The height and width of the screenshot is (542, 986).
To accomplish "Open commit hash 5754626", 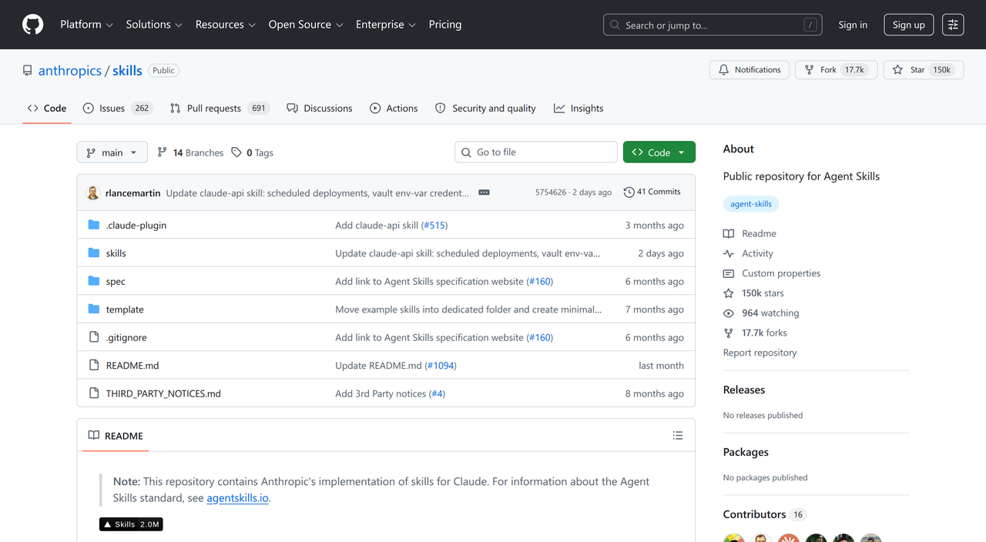I will pyautogui.click(x=551, y=192).
